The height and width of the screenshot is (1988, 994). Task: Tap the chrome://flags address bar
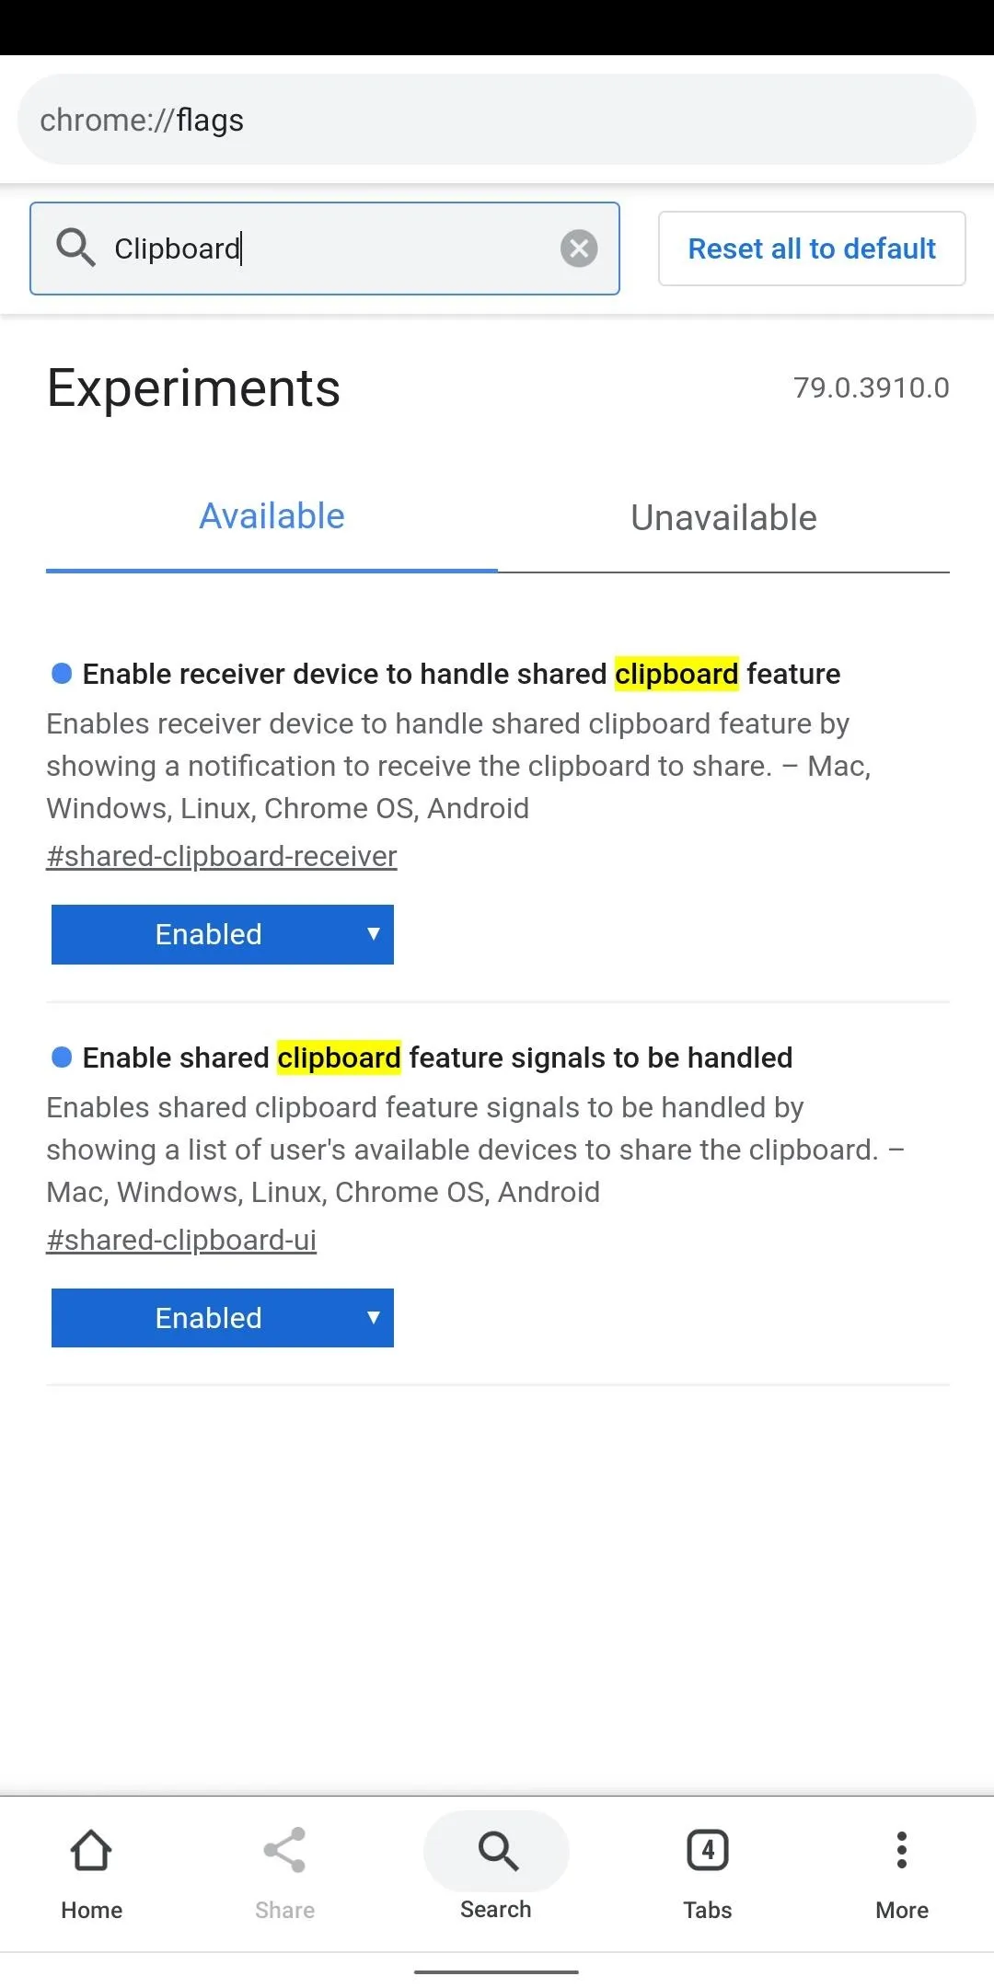pos(497,120)
